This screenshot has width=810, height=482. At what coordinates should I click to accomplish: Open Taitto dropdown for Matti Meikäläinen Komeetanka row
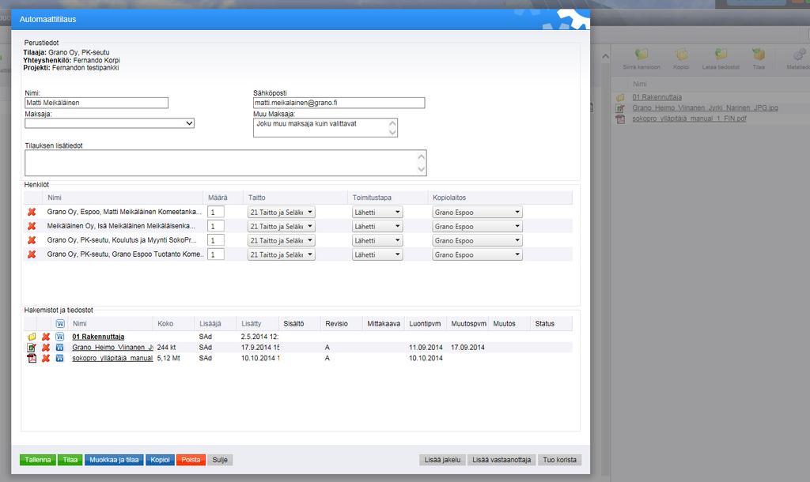pos(282,212)
